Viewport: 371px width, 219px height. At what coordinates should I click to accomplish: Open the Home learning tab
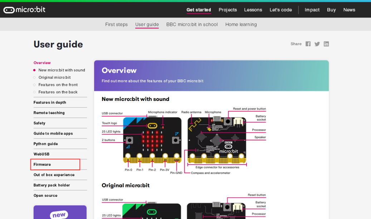pos(241,24)
